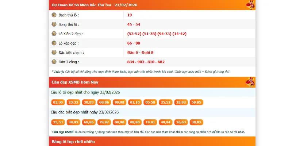Open the 68,86 cầu lô badge
Viewport: 292px width, 146px height.
104,102
